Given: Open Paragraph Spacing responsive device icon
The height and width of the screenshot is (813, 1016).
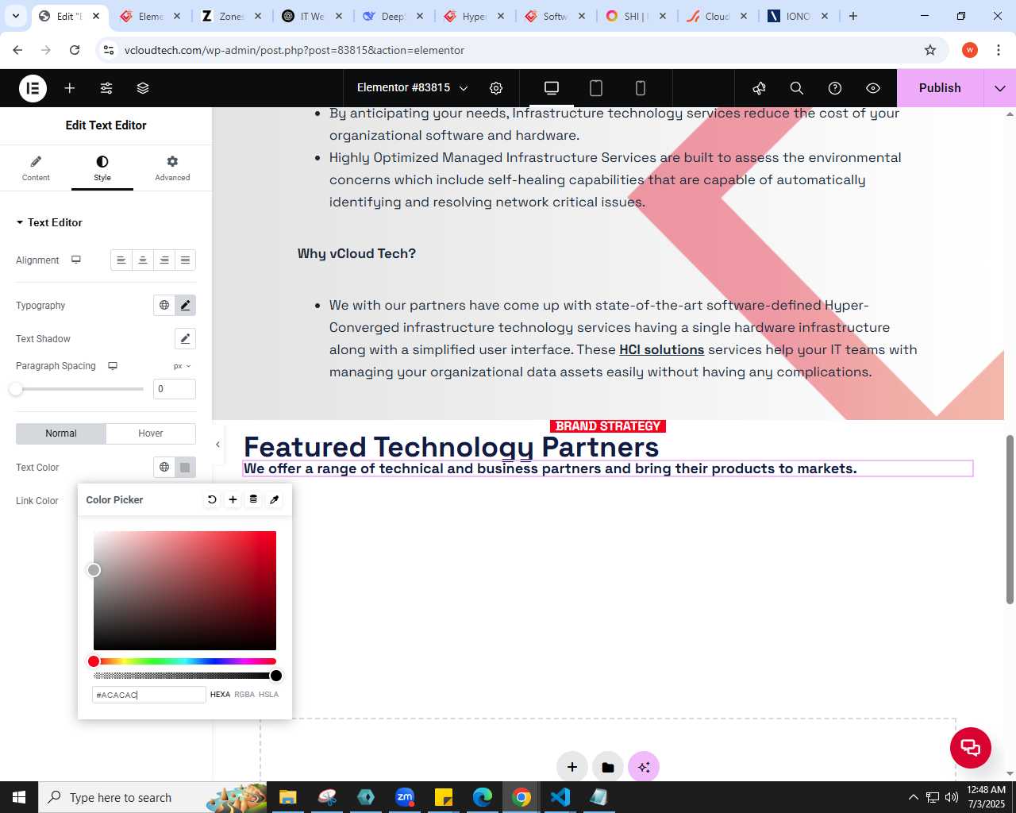Looking at the screenshot, I should click(113, 366).
